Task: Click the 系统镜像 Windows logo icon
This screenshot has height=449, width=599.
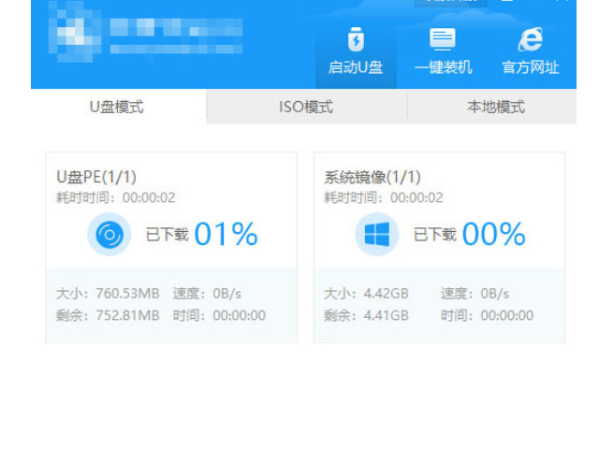Action: click(377, 234)
